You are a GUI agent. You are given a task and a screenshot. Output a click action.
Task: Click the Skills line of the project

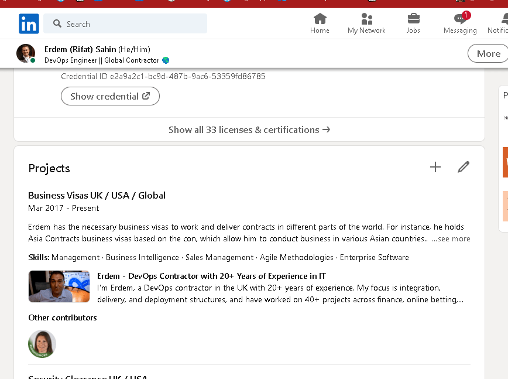click(218, 257)
